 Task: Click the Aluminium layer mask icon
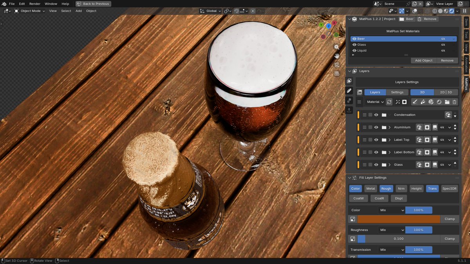point(427,127)
